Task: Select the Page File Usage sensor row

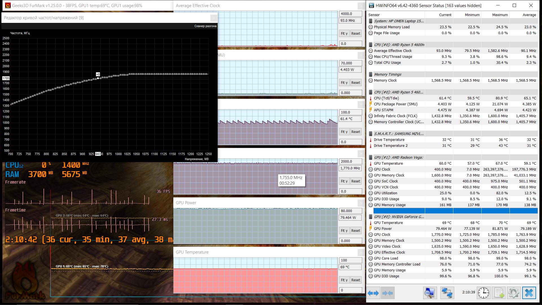Action: tap(453, 33)
